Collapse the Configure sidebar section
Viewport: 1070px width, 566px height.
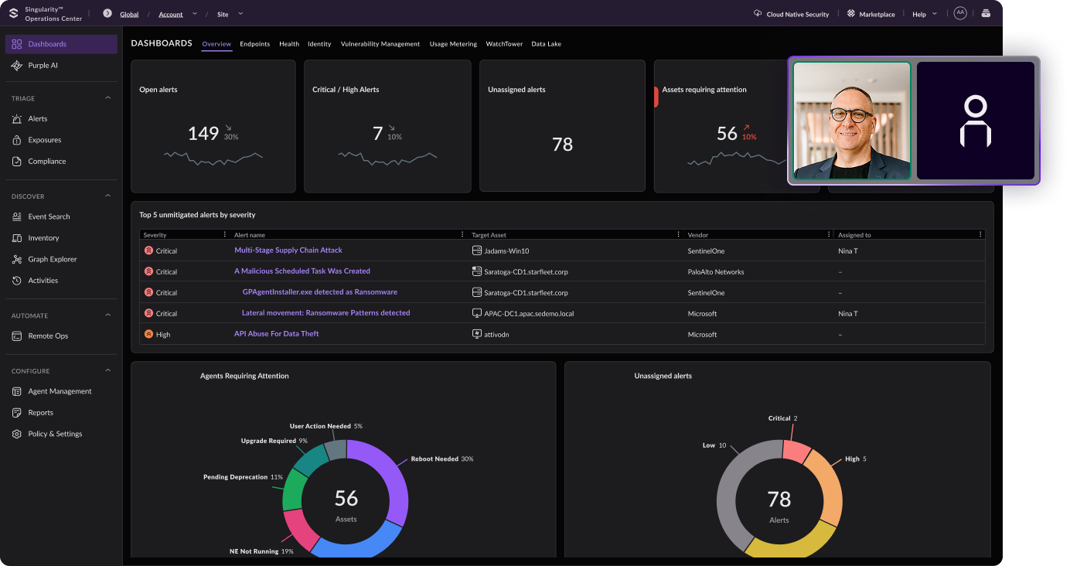click(x=107, y=371)
